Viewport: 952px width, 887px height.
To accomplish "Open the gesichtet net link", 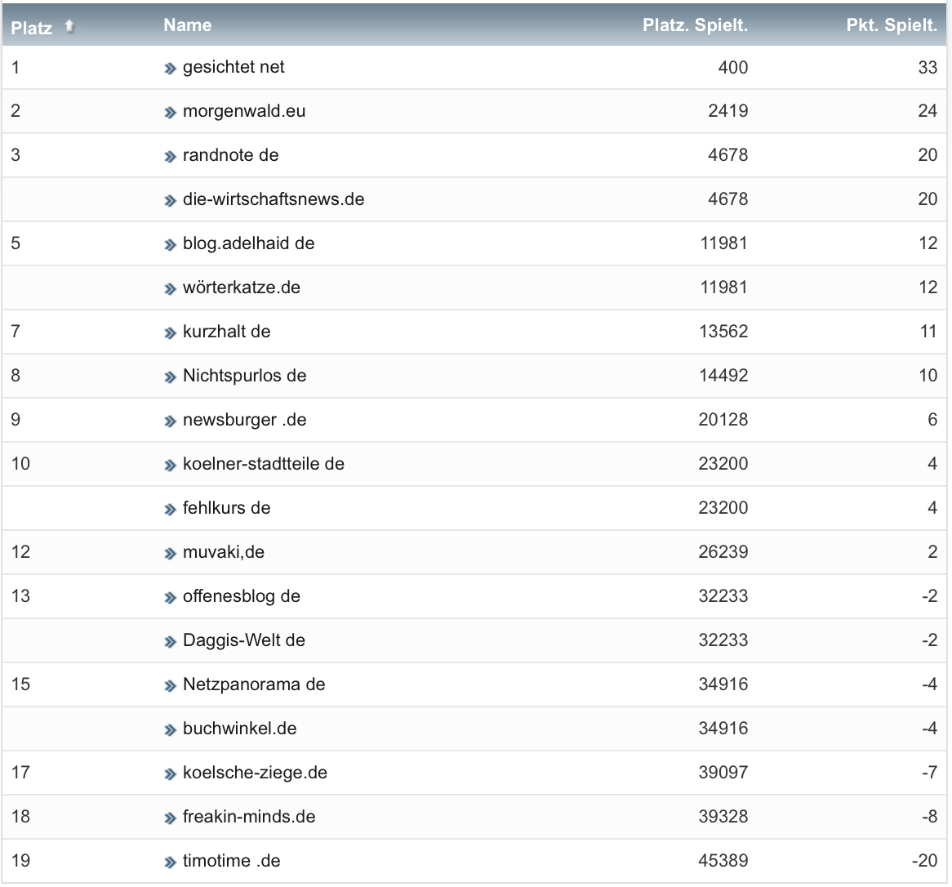I will click(234, 67).
